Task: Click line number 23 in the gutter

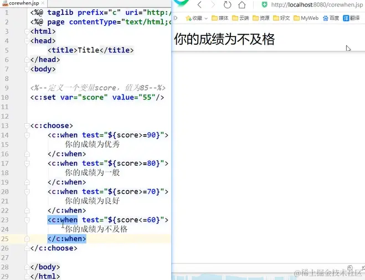Action: [x=4, y=220]
